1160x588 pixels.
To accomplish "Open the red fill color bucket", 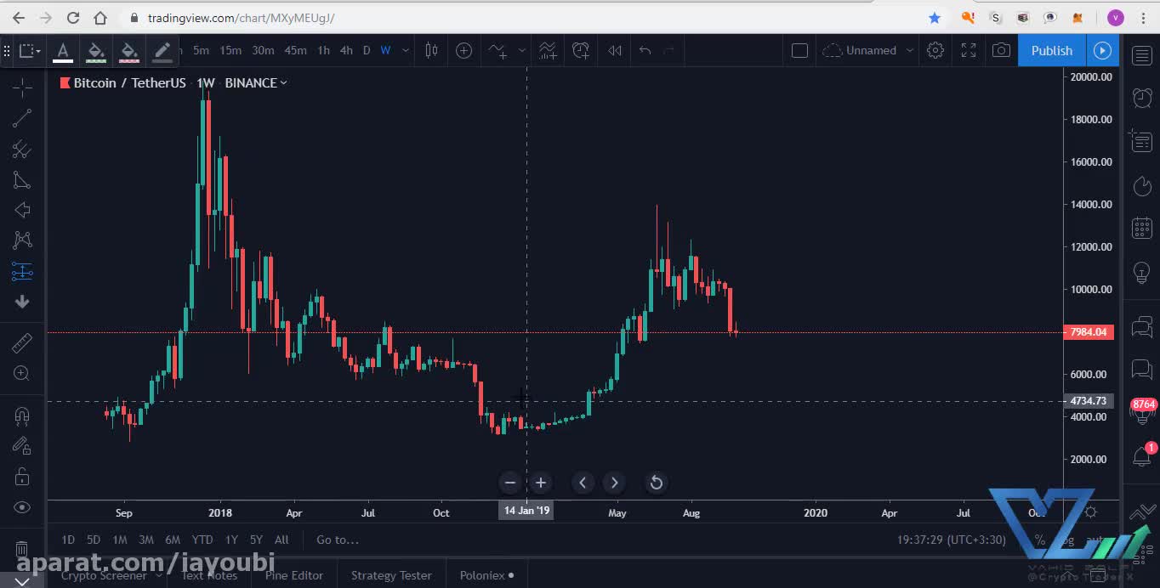I will pyautogui.click(x=129, y=51).
